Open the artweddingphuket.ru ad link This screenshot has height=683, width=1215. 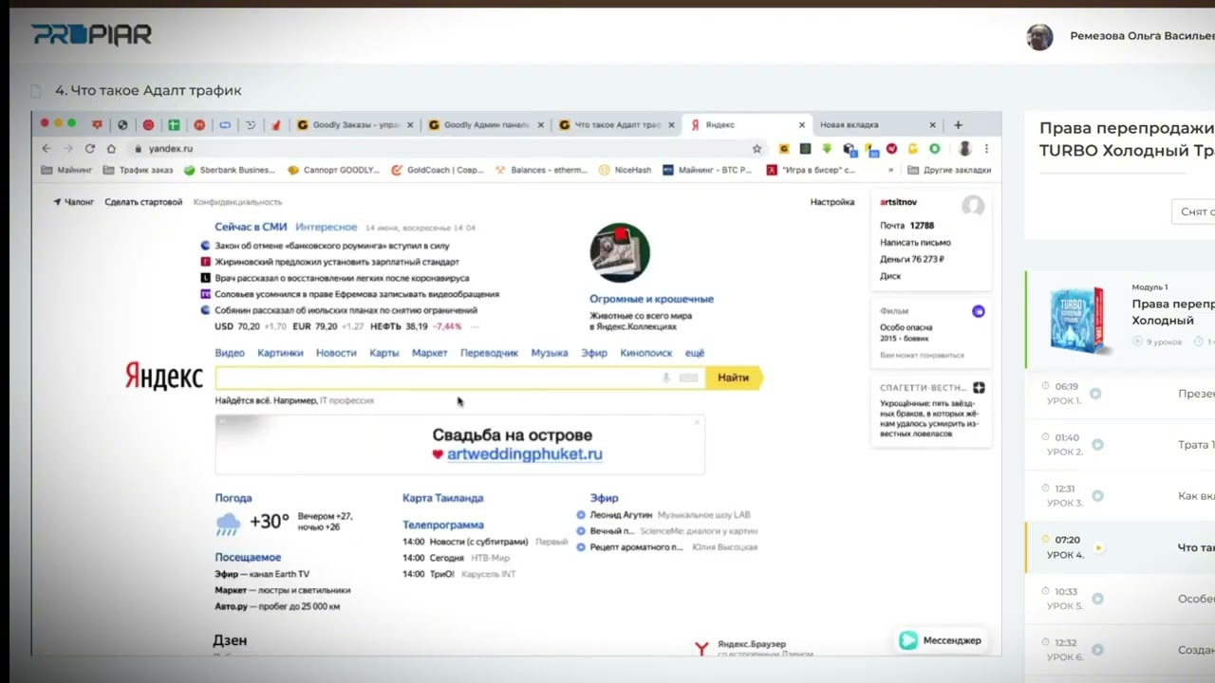tap(524, 454)
